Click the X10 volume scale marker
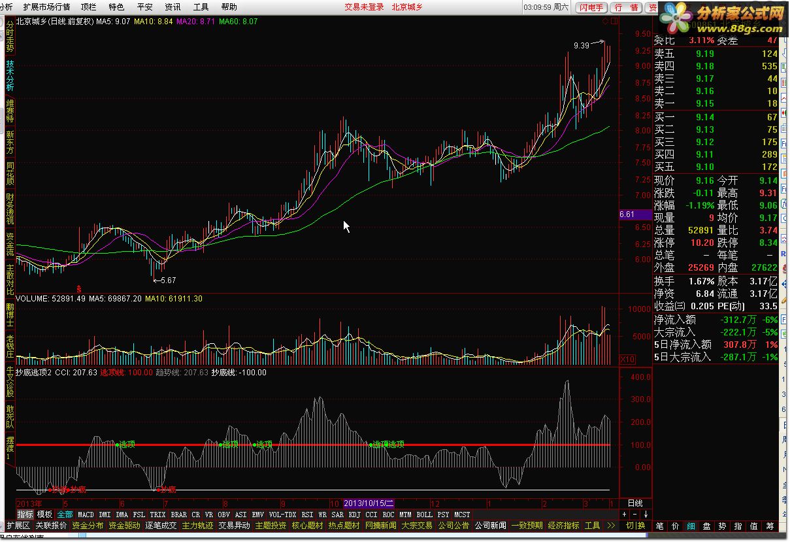Viewport: 790px width, 542px height. 627,360
